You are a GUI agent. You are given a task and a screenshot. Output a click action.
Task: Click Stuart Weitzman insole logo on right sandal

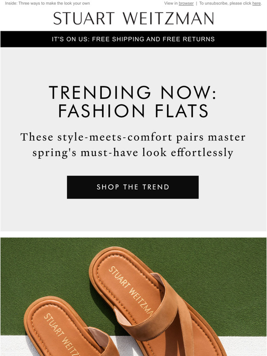pyautogui.click(x=131, y=291)
